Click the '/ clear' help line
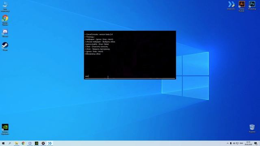260x146 pixels. [97, 47]
